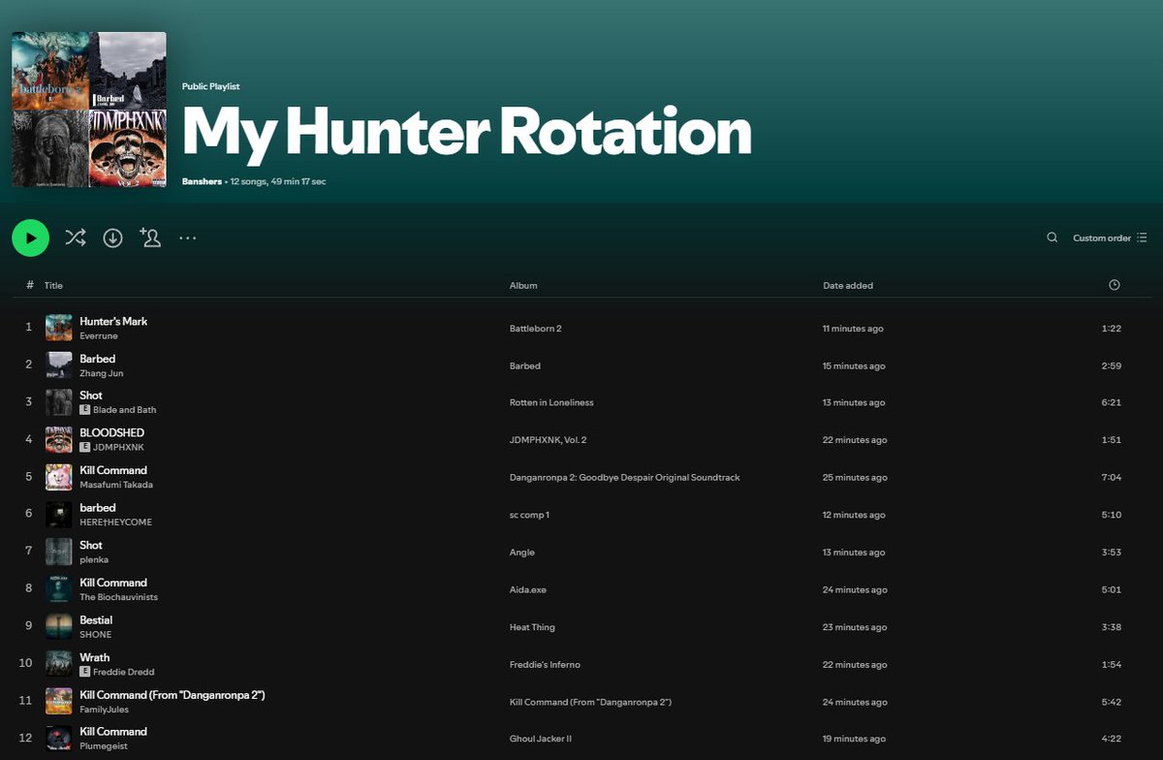
Task: Open the playlist cover art collage
Action: [x=89, y=110]
